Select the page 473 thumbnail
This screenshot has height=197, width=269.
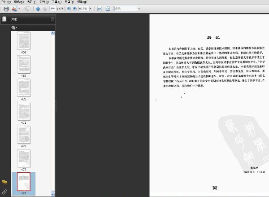(x=24, y=158)
